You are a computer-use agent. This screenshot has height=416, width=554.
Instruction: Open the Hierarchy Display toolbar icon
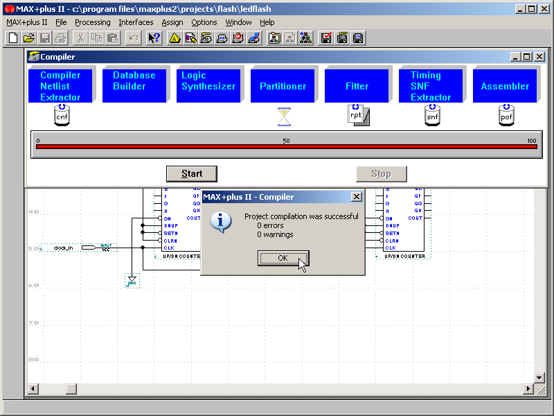pyautogui.click(x=305, y=38)
